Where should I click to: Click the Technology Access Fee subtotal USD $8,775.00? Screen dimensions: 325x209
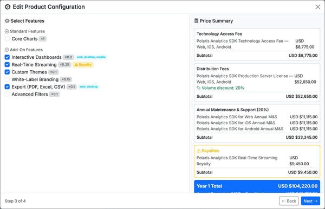303,56
